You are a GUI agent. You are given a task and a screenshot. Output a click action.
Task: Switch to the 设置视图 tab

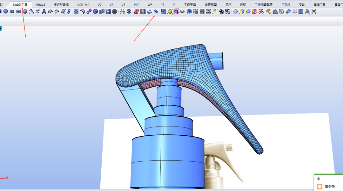click(x=211, y=4)
